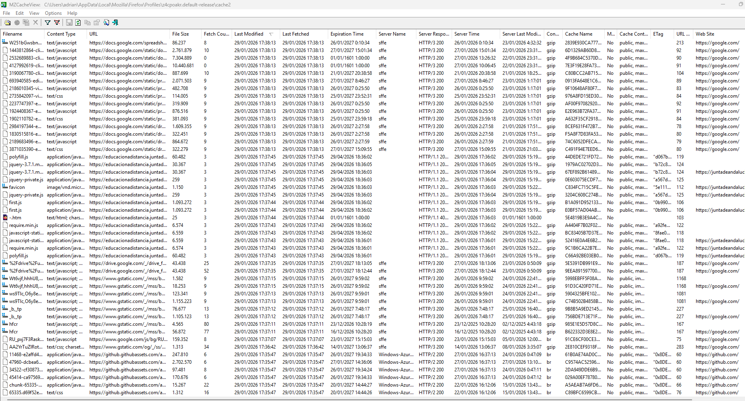Click the Save floppy disk icon

pyautogui.click(x=69, y=23)
